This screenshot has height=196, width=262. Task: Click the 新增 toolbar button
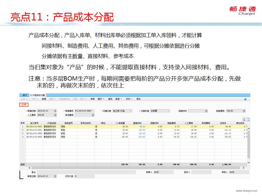44,99
